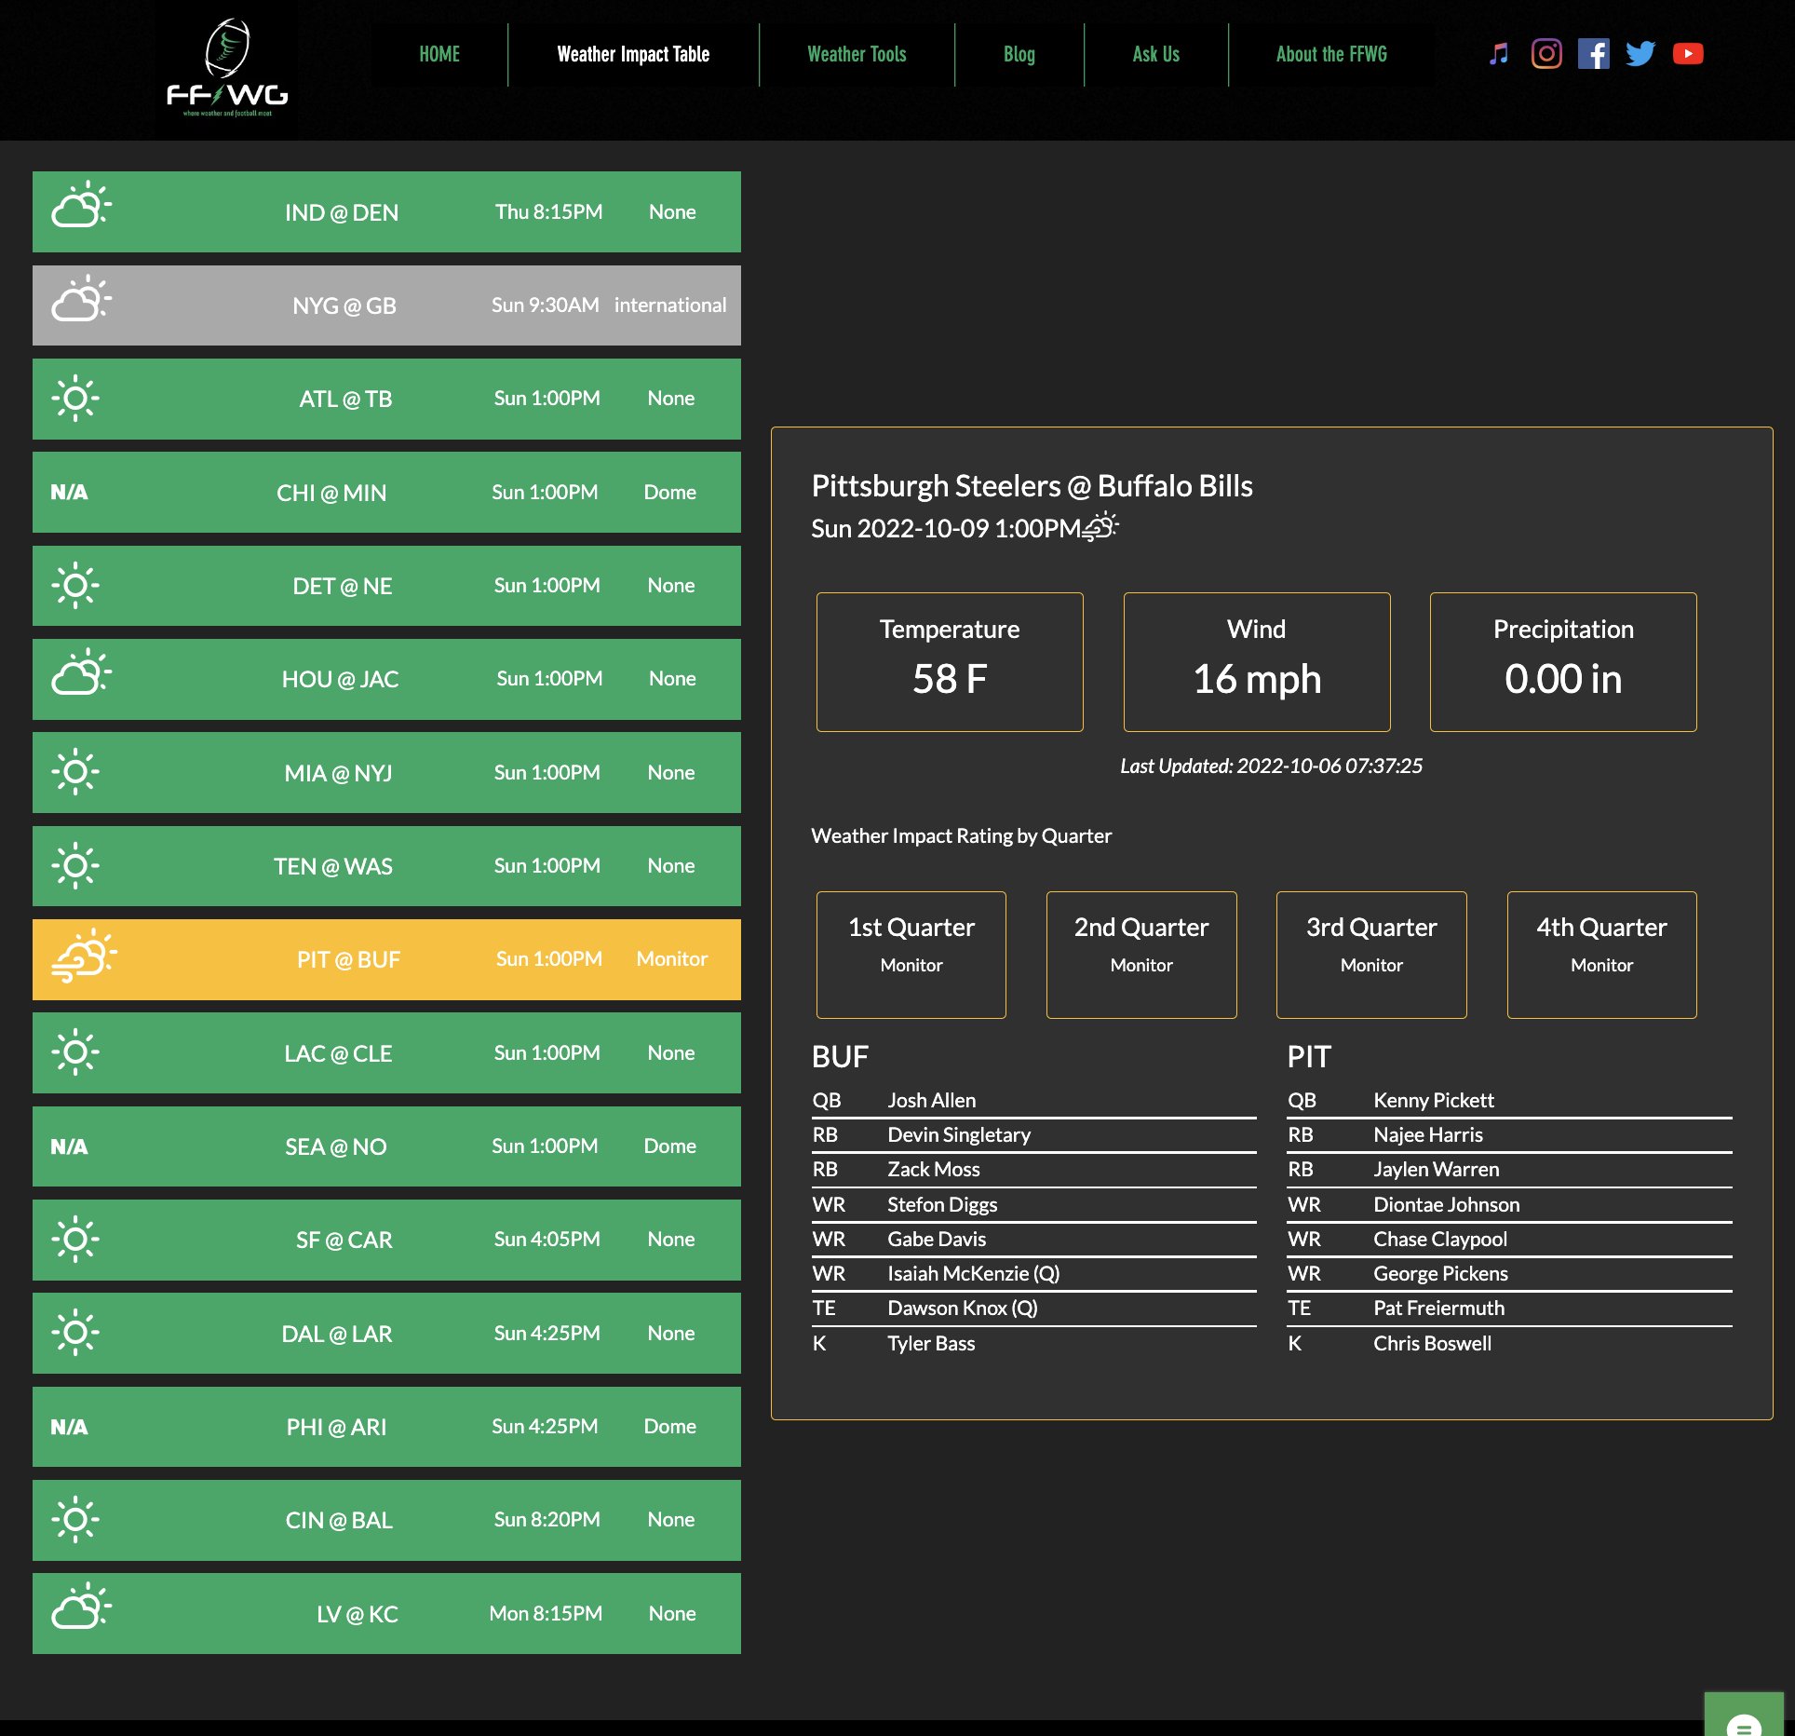Select the NYG @ GB game
This screenshot has height=1736, width=1795.
point(386,305)
